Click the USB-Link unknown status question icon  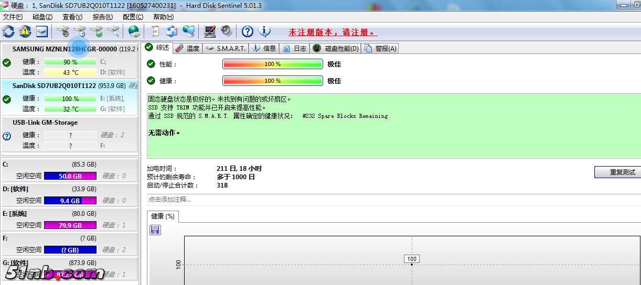(7, 136)
